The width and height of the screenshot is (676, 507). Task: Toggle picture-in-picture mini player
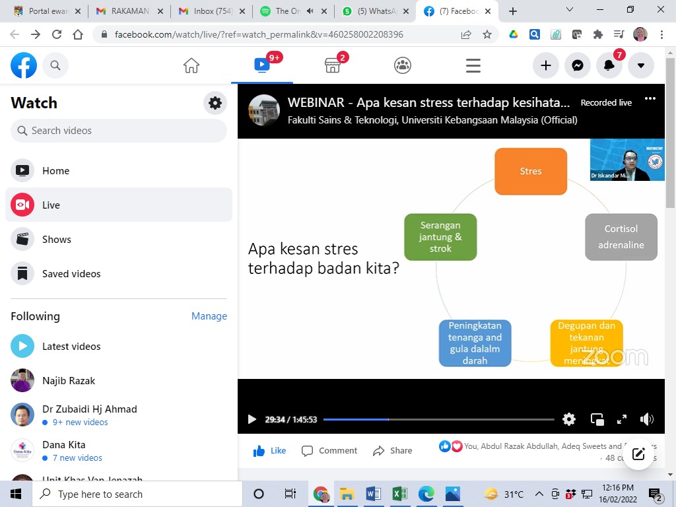(x=597, y=419)
